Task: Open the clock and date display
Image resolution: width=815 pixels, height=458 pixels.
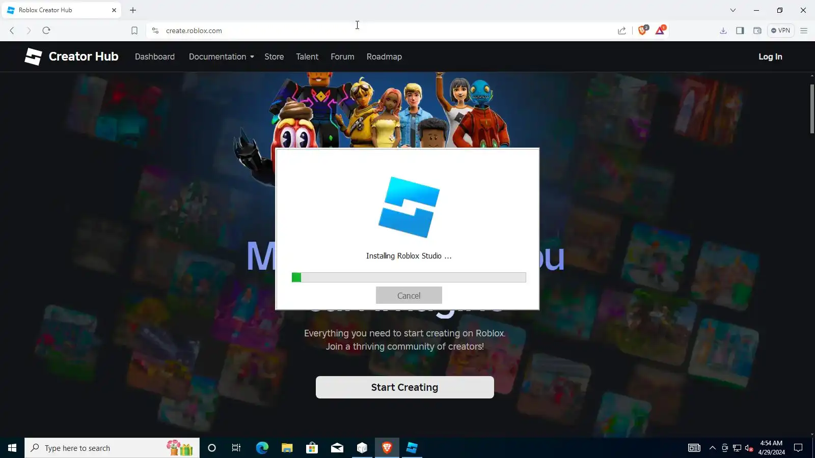Action: coord(771,448)
